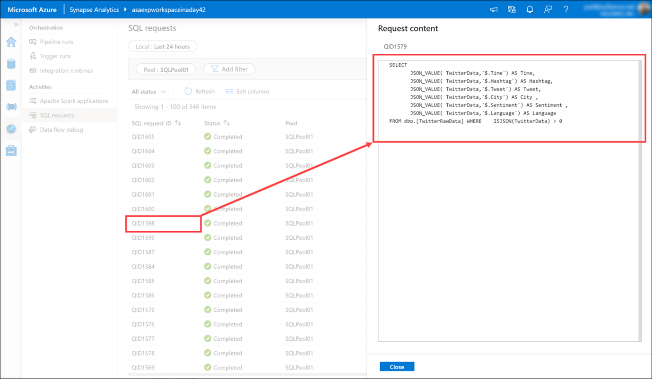Click Synapse Analytics breadcrumb

pos(94,9)
